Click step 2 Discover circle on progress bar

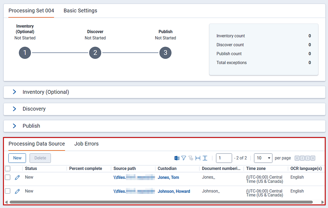(95, 53)
